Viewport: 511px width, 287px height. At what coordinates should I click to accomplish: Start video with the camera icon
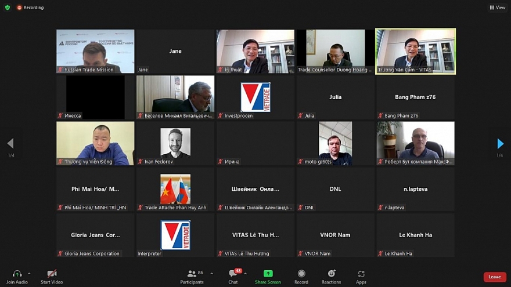point(52,274)
